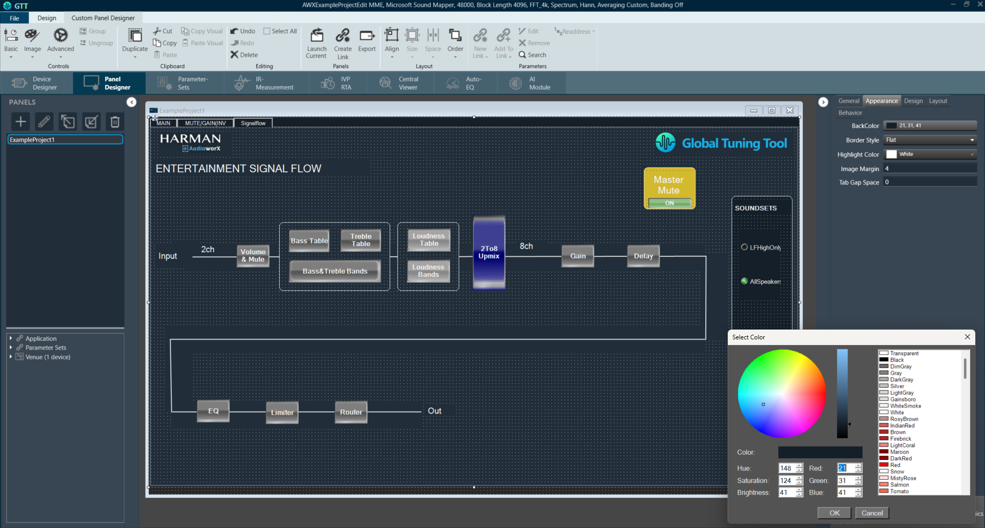Open the AI Module
The image size is (985, 528).
click(x=531, y=83)
